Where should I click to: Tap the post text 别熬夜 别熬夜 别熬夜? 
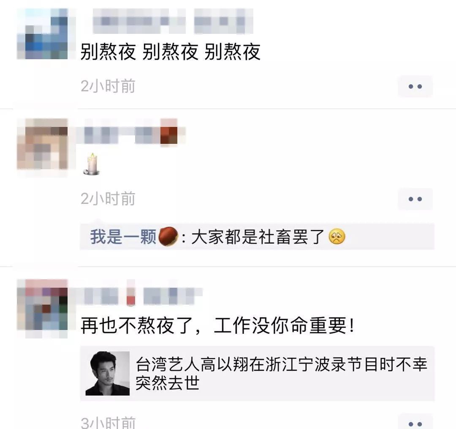(x=171, y=52)
